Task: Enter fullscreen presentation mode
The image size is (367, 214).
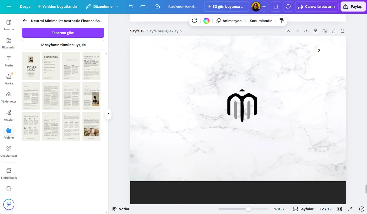Action: pos(350,209)
